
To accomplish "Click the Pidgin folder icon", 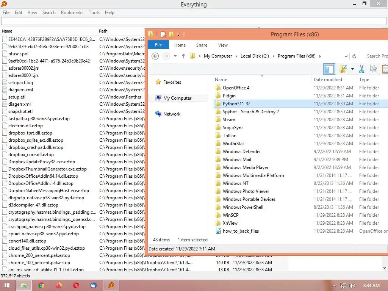I will [218, 96].
